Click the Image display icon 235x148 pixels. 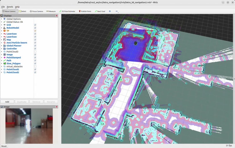(x=4, y=55)
